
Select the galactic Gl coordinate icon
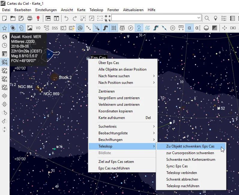pos(5,88)
